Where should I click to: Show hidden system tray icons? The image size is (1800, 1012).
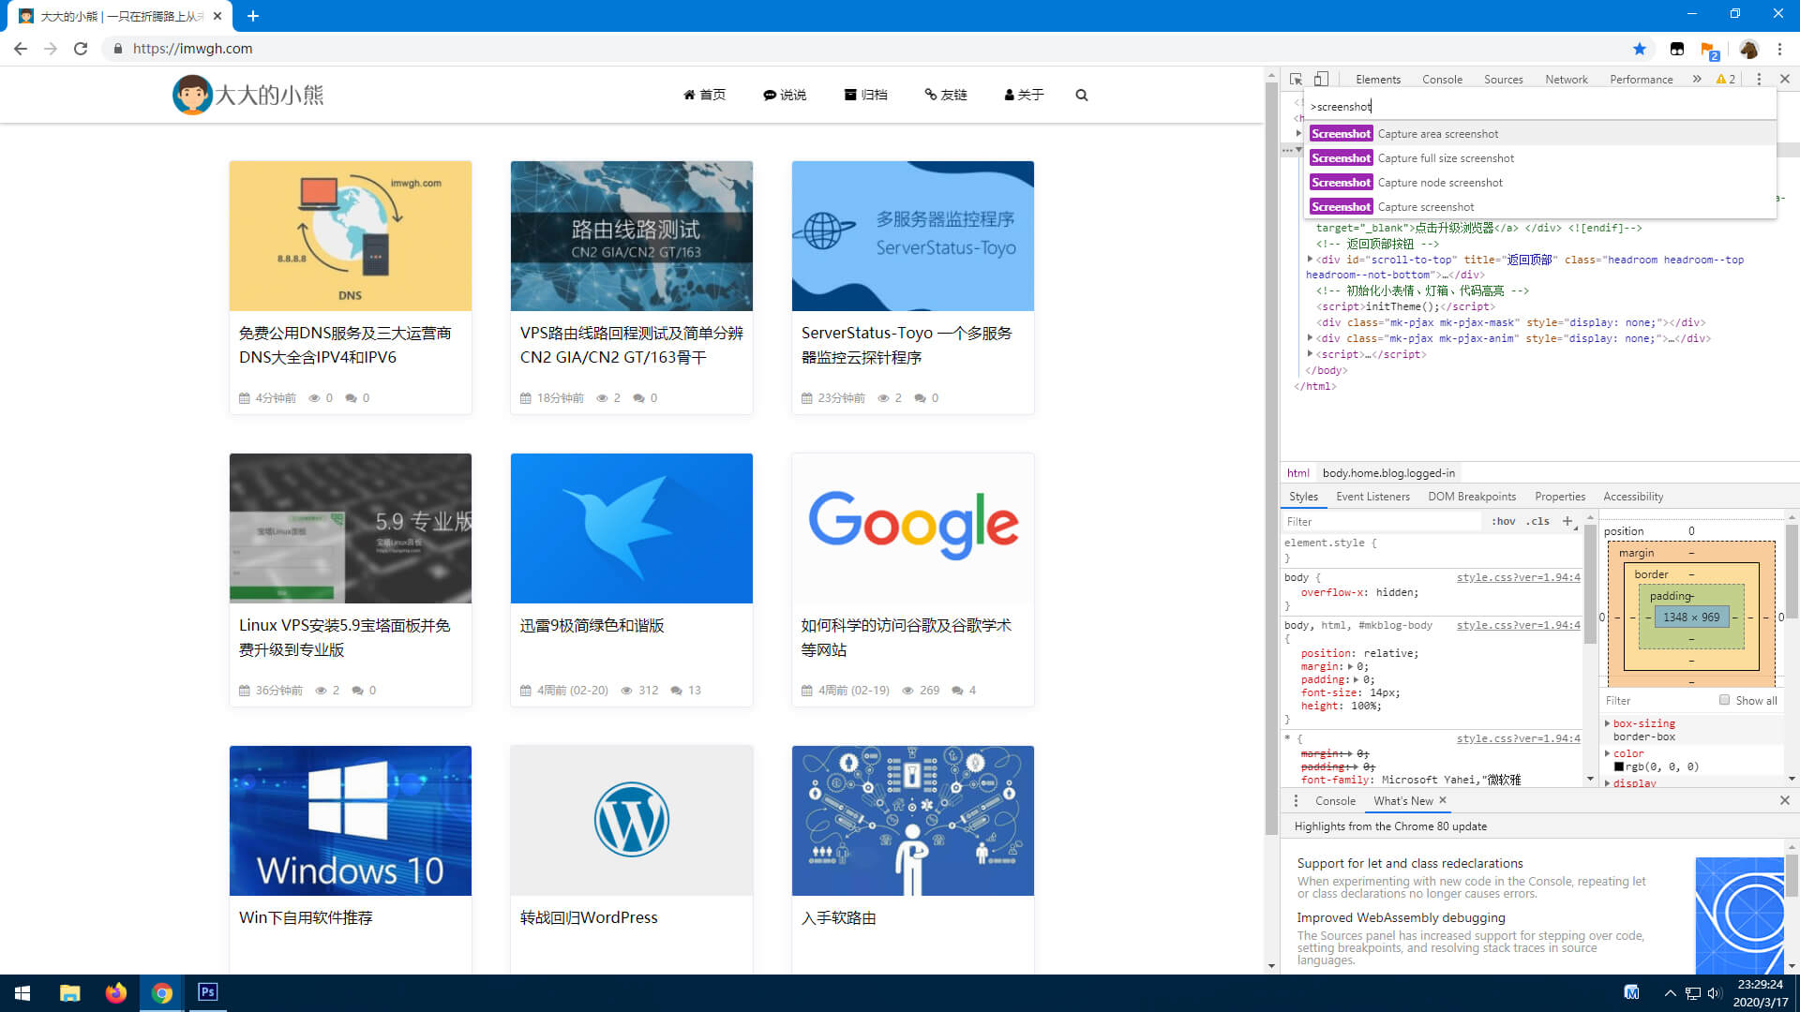click(1670, 993)
